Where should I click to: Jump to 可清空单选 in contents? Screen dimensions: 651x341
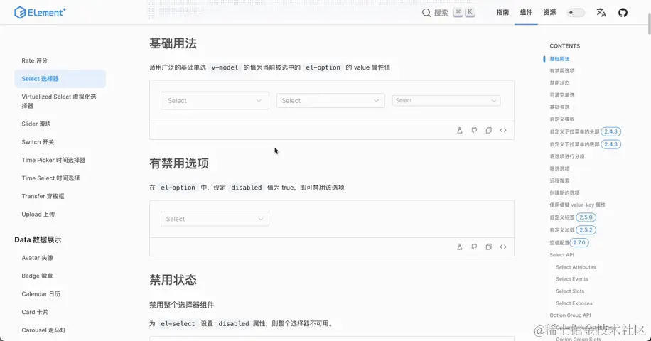pos(561,95)
